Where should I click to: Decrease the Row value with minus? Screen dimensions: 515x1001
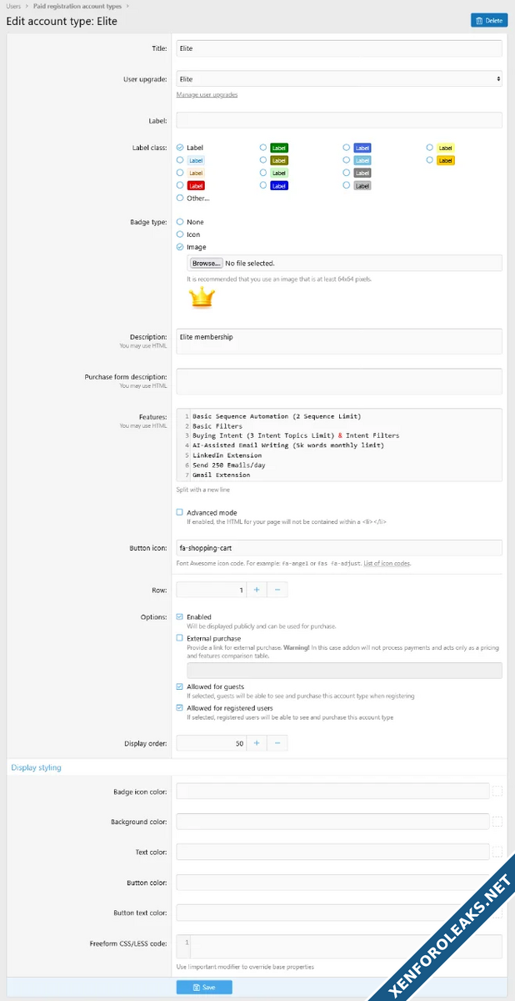(277, 590)
